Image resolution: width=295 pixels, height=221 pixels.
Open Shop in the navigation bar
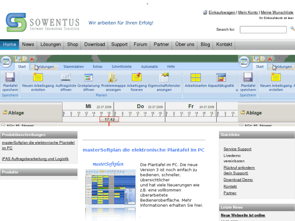click(73, 44)
